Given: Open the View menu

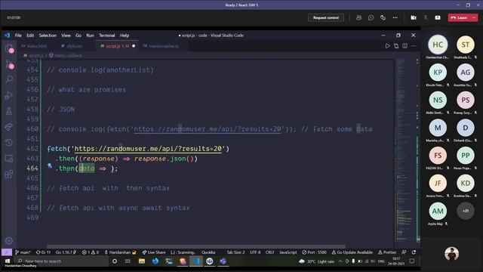Looking at the screenshot, I should click(x=66, y=36).
